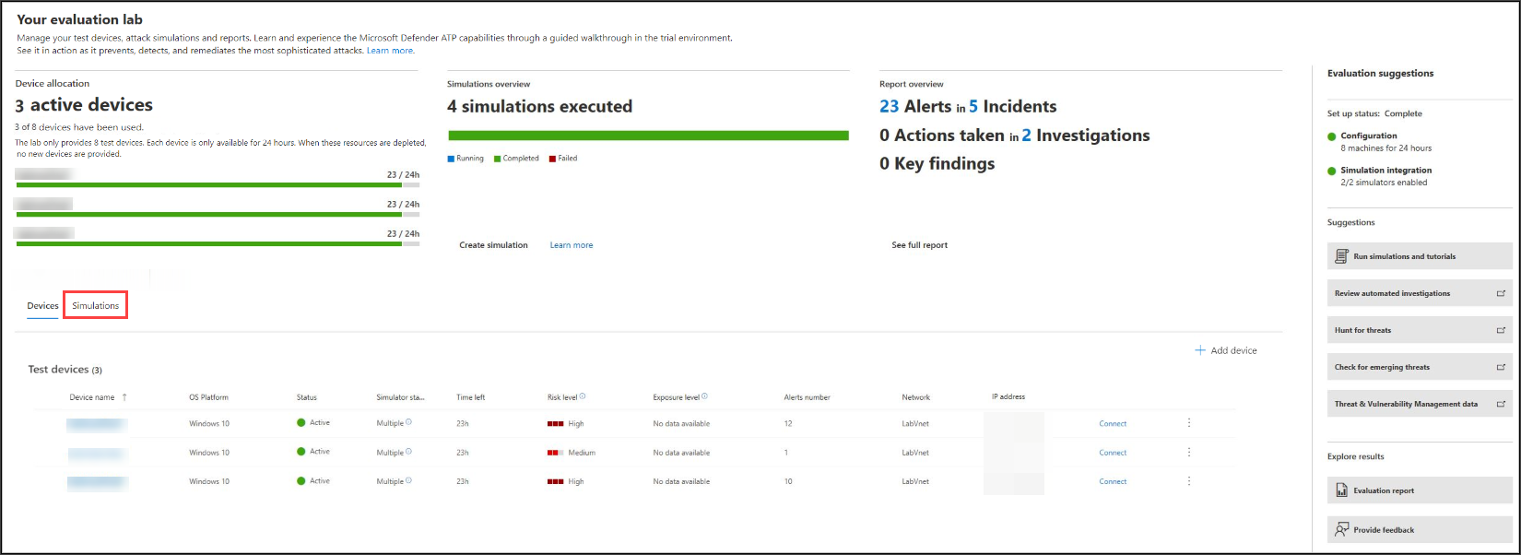Click the 0 Key findings text
1521x555 pixels.
[x=937, y=164]
